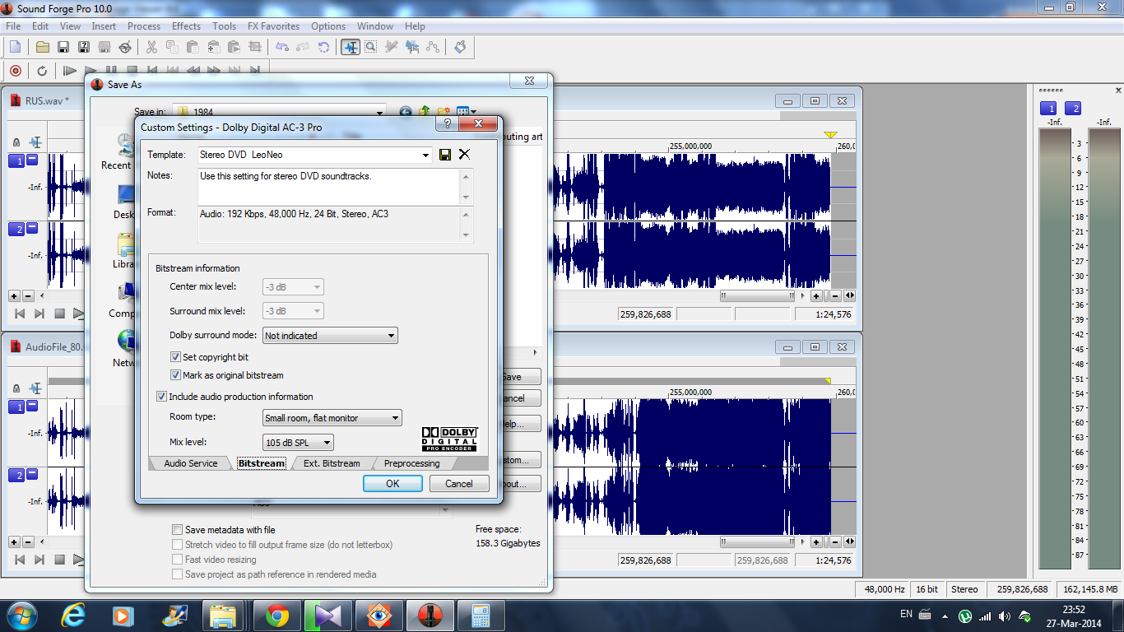Click the Record button in transport bar
The image size is (1124, 632).
click(x=15, y=71)
